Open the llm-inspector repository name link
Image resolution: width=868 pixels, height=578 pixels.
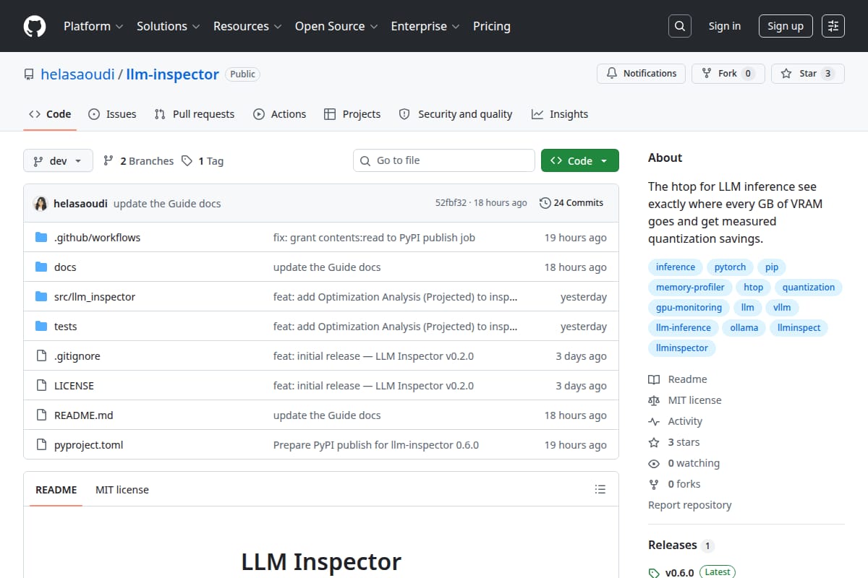(172, 74)
